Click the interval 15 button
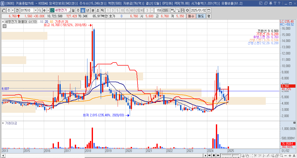The image size is (297, 158). [x=127, y=10]
